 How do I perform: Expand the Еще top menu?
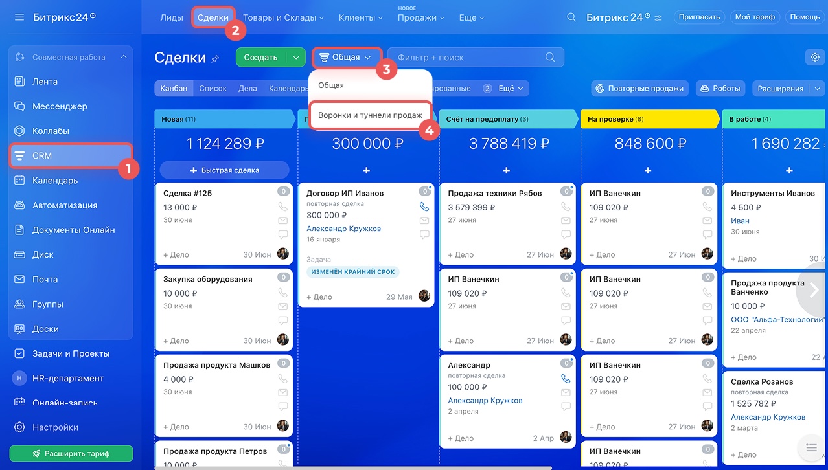coord(472,17)
